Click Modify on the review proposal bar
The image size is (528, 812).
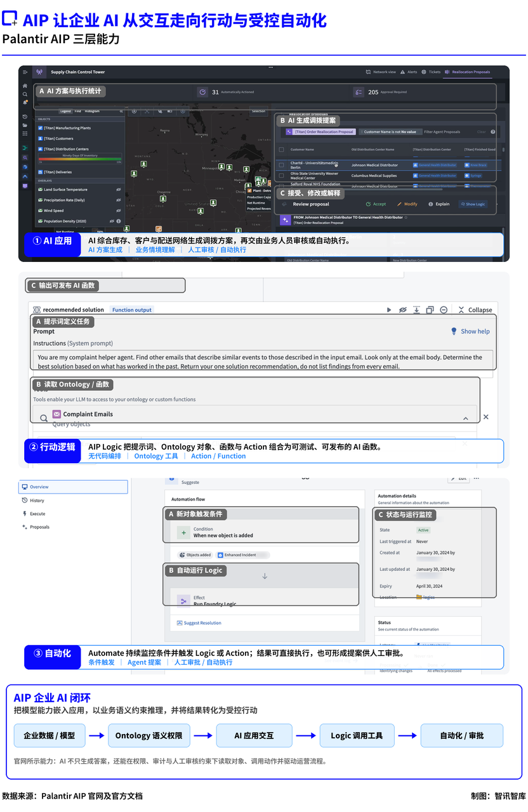407,204
